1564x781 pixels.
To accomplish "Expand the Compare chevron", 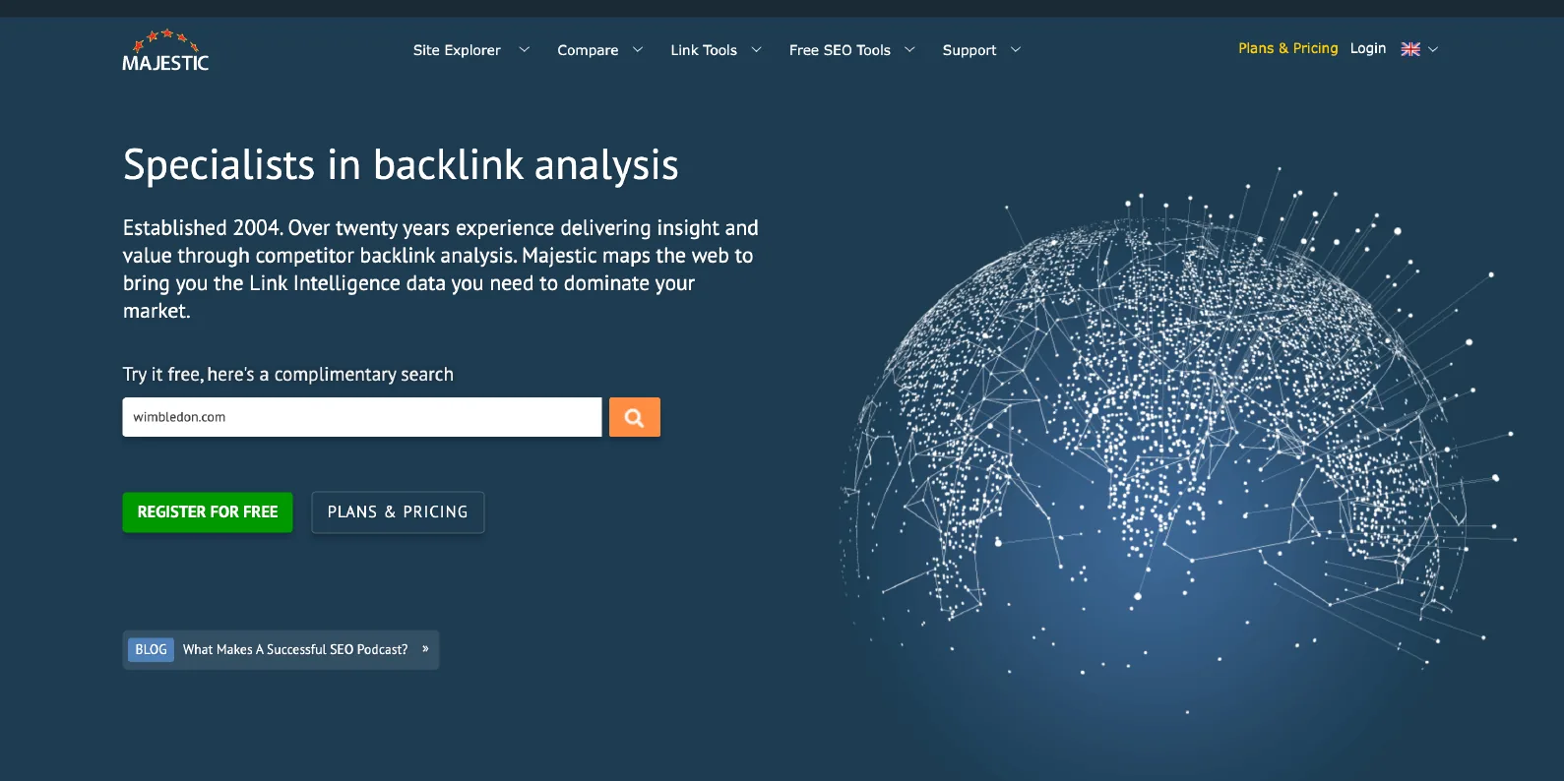I will (638, 49).
